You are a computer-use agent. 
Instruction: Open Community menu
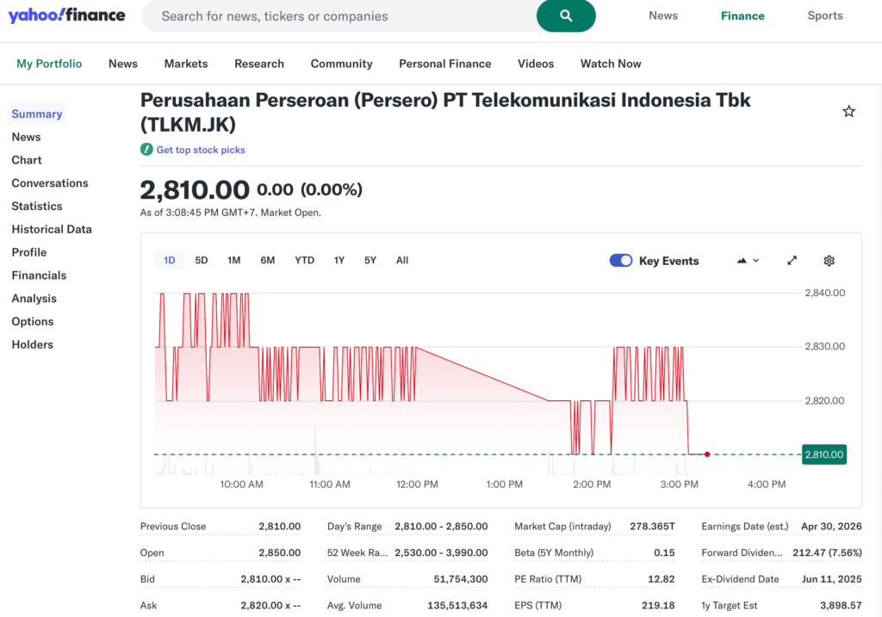click(341, 64)
